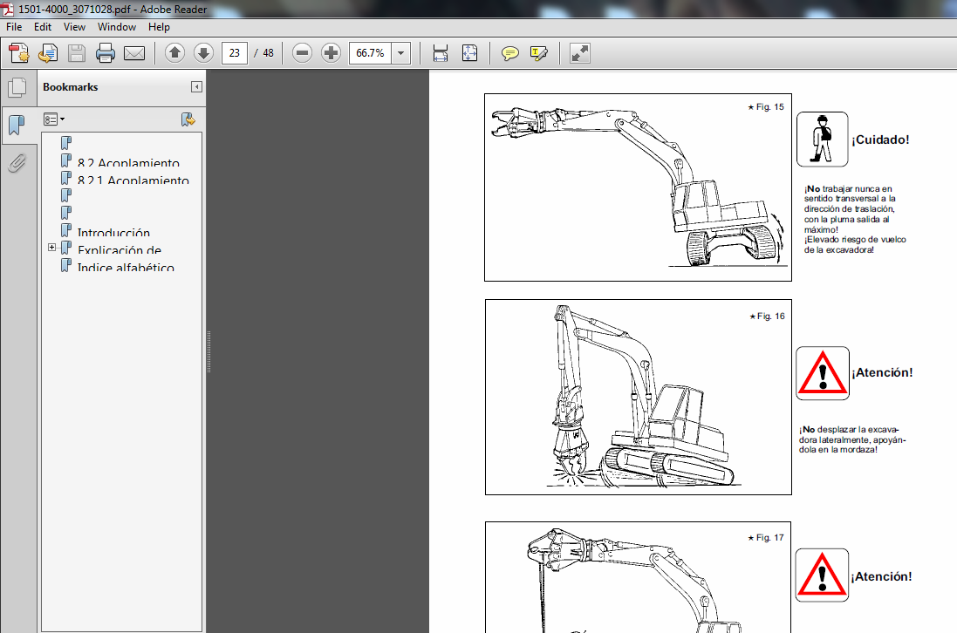Open the Page Thumbnails panel
This screenshot has width=957, height=633.
click(17, 87)
